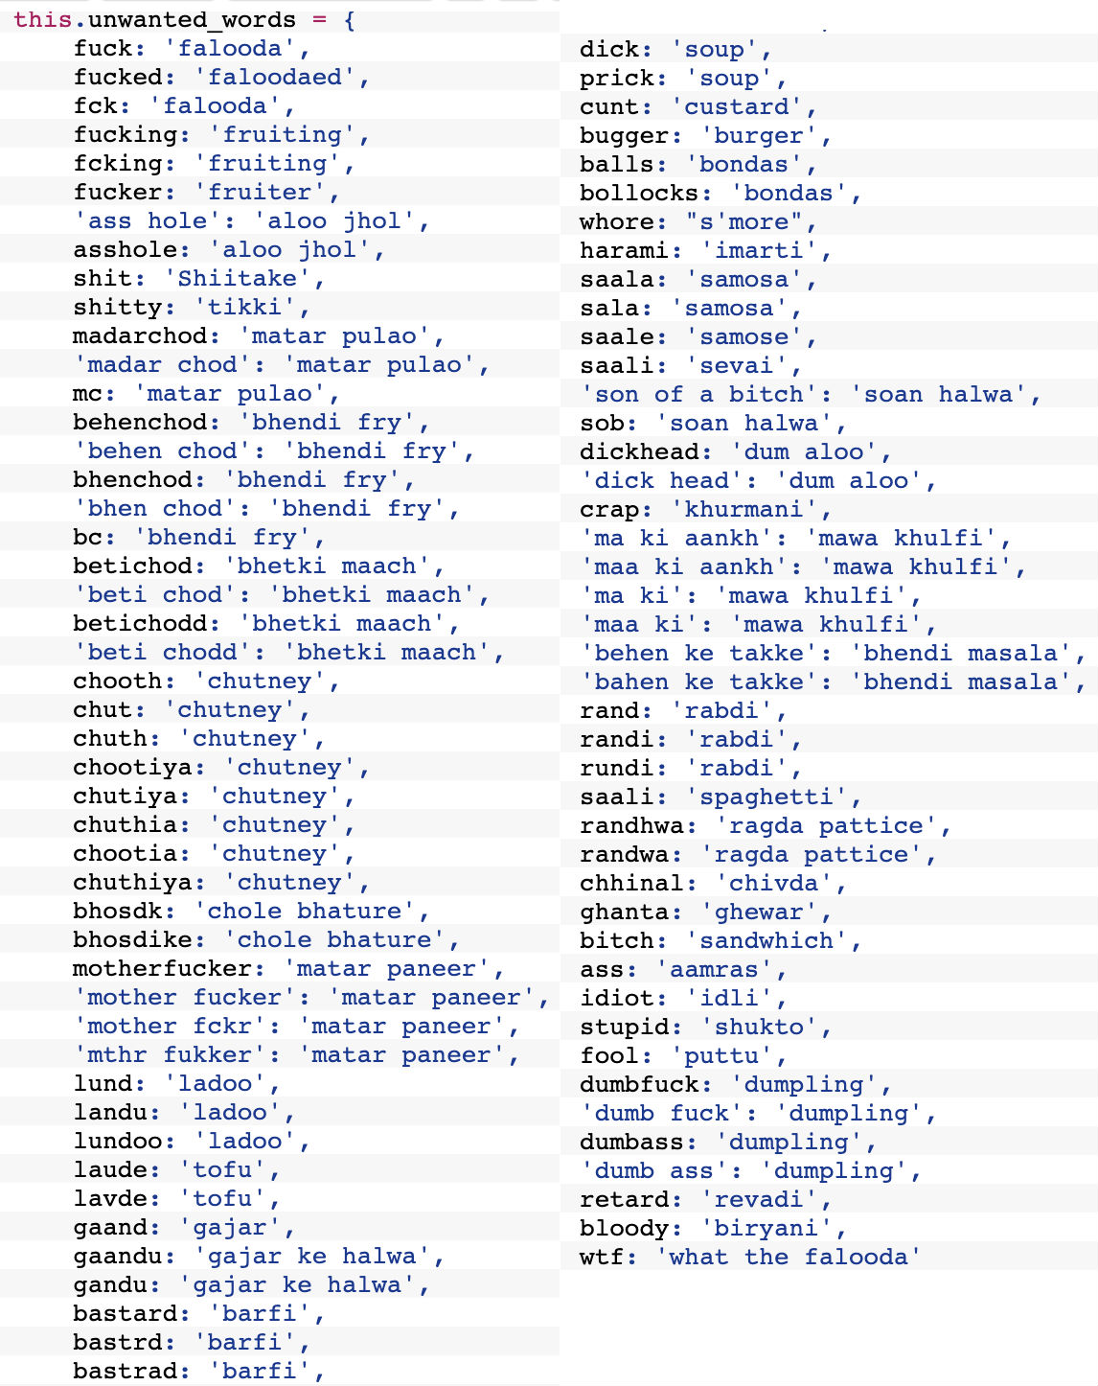The height and width of the screenshot is (1386, 1098).
Task: Select the 'faloodaed' string value
Action: click(x=275, y=77)
